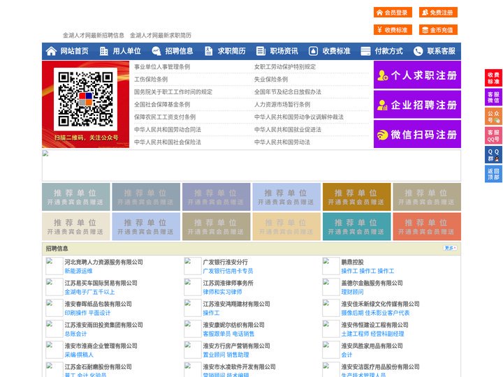Click the 金币充值 button
The width and height of the screenshot is (503, 377).
[x=438, y=30]
